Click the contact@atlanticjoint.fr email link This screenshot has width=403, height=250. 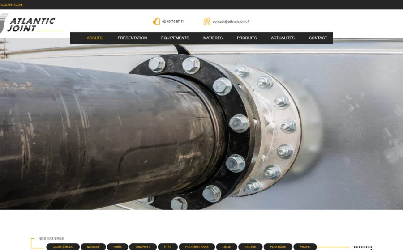pos(231,21)
